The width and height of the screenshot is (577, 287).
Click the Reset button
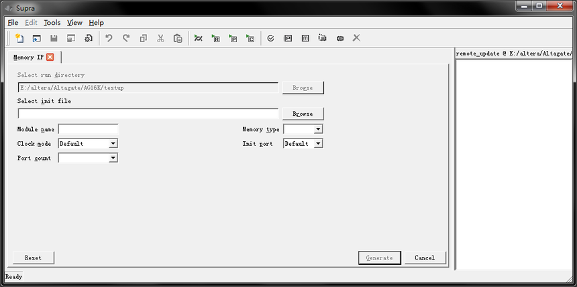tap(33, 258)
